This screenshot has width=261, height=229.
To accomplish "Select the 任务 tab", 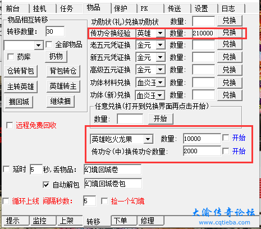I will point(69,8).
